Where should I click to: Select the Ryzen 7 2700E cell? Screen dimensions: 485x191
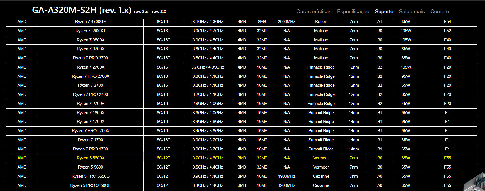[x=90, y=104]
